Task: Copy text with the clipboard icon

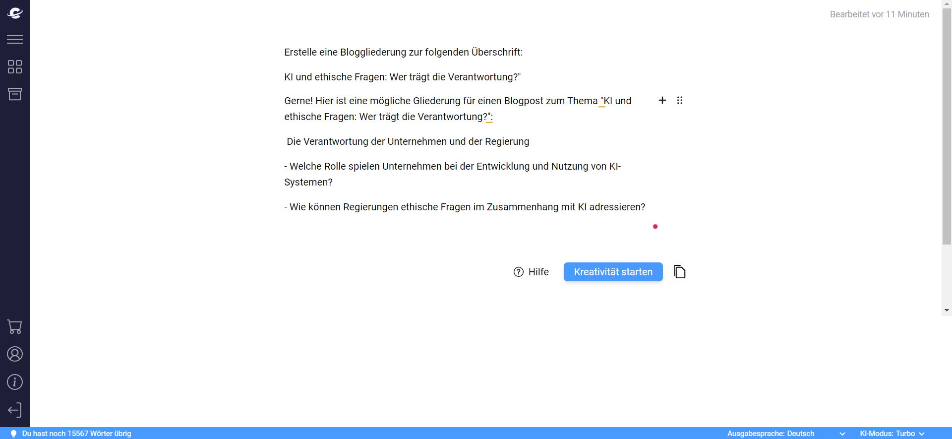Action: [679, 272]
